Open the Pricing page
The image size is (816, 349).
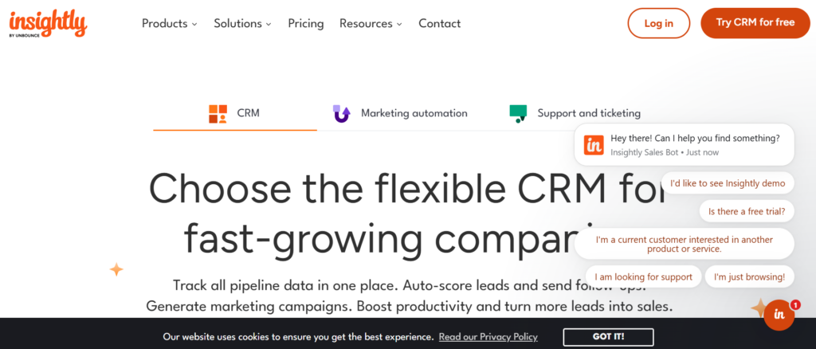point(306,24)
